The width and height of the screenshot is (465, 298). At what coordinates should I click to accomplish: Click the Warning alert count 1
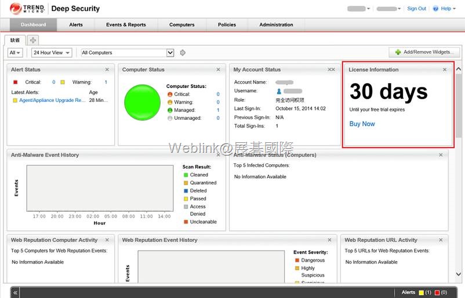[106, 82]
